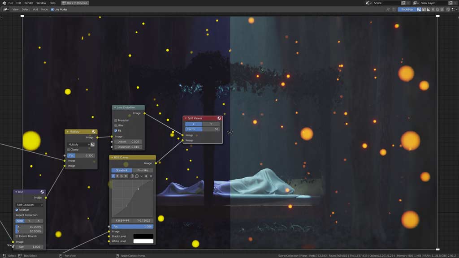
Task: Select the Film like tone button
Action: (143, 170)
